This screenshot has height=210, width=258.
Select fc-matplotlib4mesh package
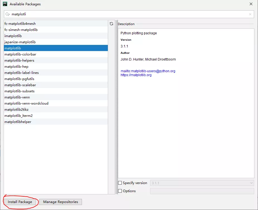point(56,23)
